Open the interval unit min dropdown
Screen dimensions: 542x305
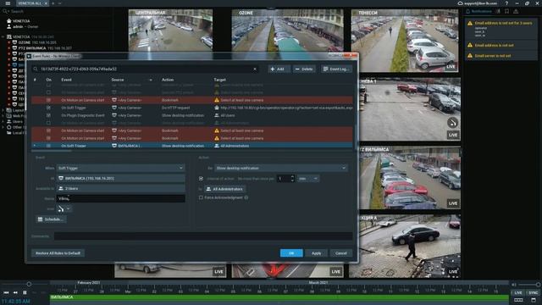click(308, 179)
